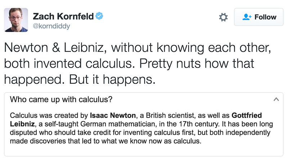The image size is (288, 161).
Task: Click 'Newton & Leibniz' in the tweet
Action: point(54,48)
